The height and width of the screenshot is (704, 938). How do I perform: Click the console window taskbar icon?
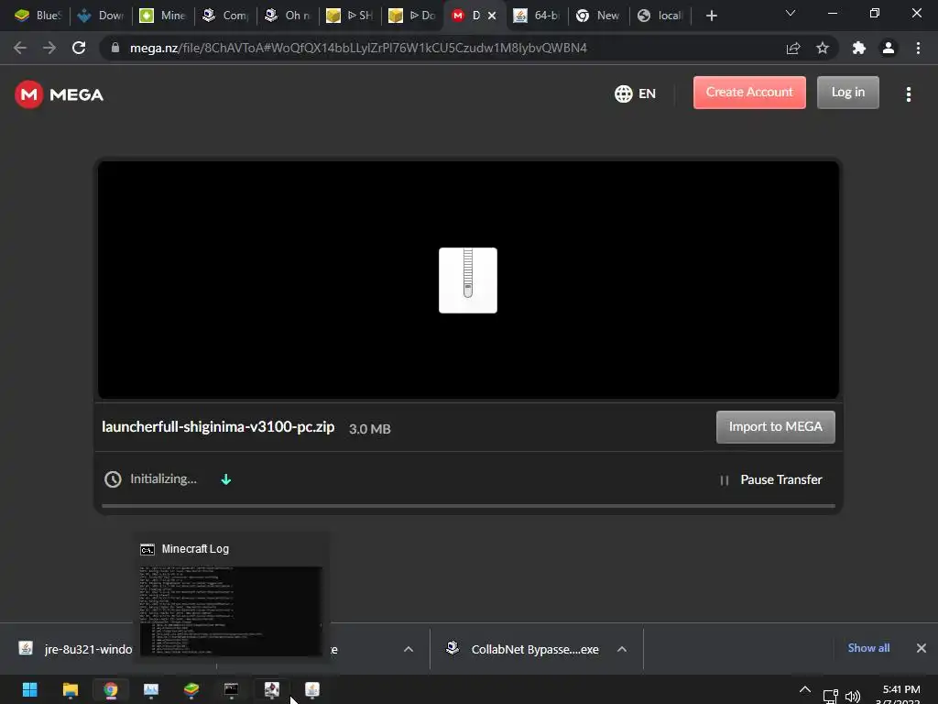click(x=232, y=689)
